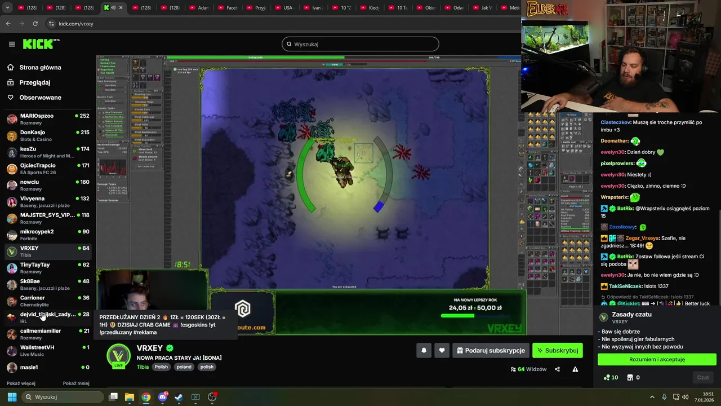Open callmemiamiller channel from followed list
Viewport: 721px width, 406px height.
48,334
